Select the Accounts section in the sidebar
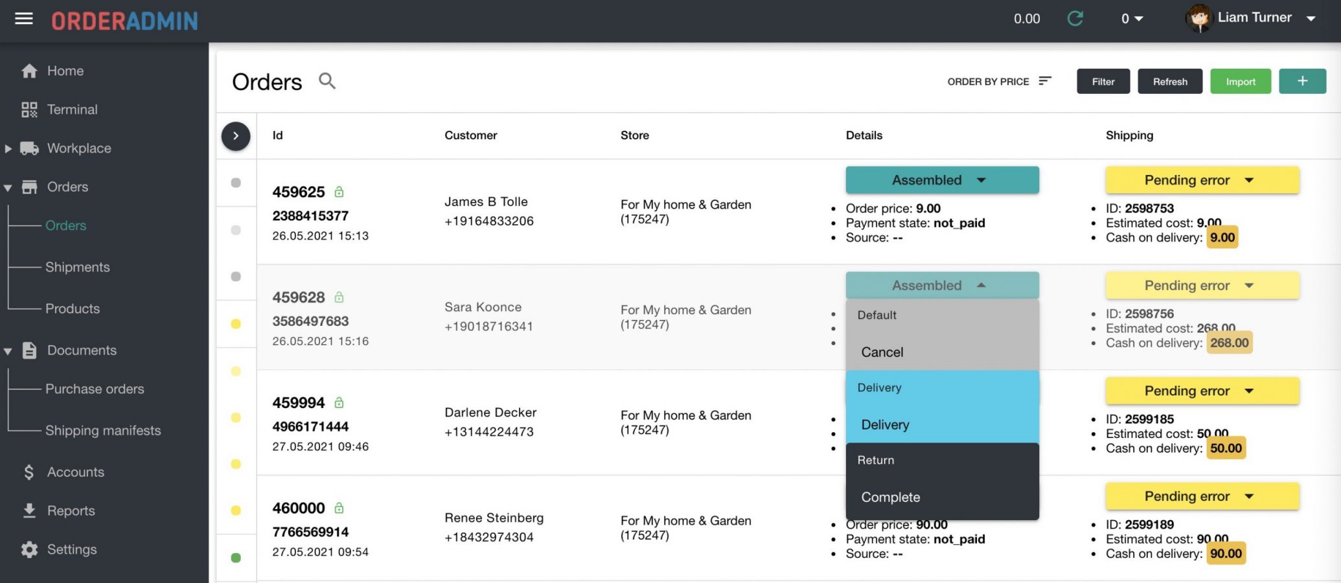This screenshot has width=1341, height=583. coord(75,472)
